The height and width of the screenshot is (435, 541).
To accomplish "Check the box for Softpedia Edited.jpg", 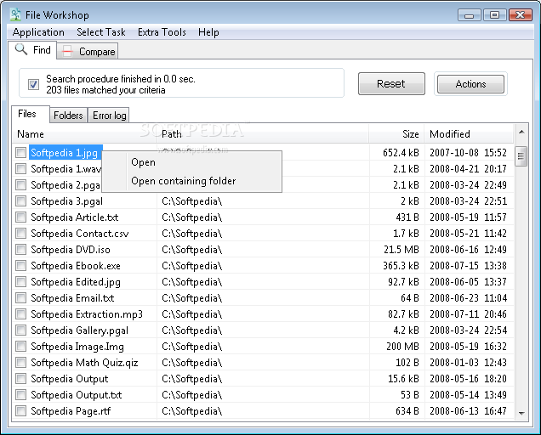I will tap(21, 281).
